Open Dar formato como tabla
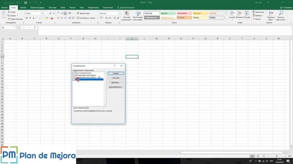This screenshot has width=293, height=164. [x=138, y=16]
